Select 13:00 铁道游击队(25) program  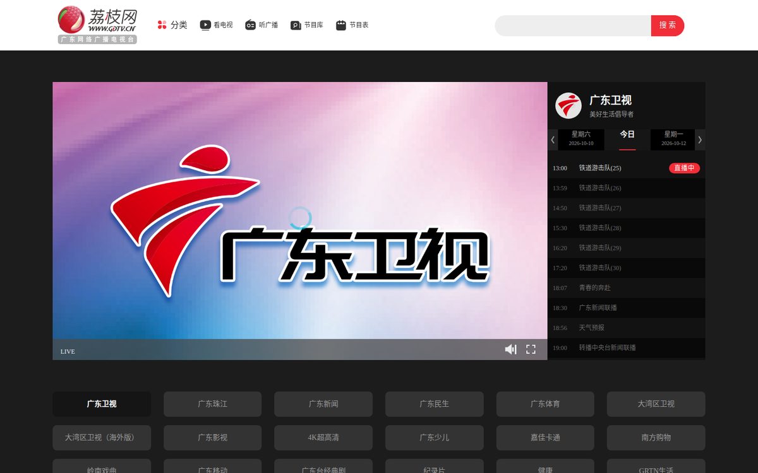(x=627, y=168)
